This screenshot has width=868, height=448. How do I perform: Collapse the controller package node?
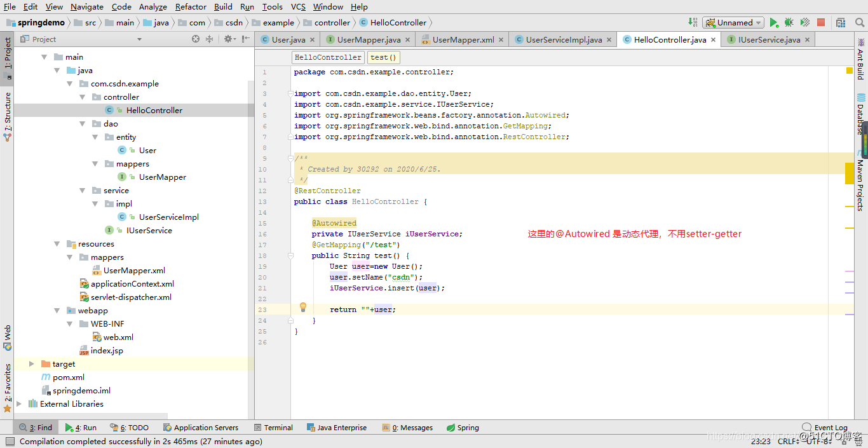[x=82, y=97]
